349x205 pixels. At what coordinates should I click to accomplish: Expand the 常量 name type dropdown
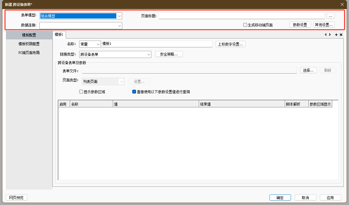tap(98, 44)
